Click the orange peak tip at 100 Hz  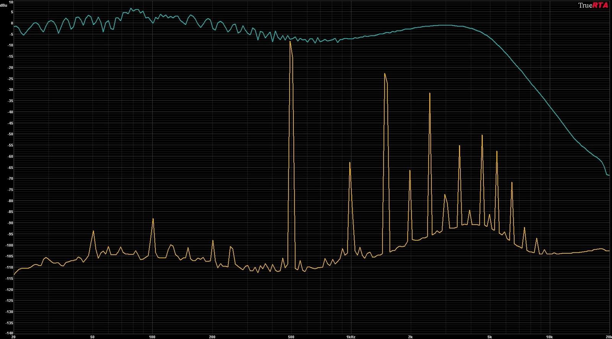tap(153, 219)
